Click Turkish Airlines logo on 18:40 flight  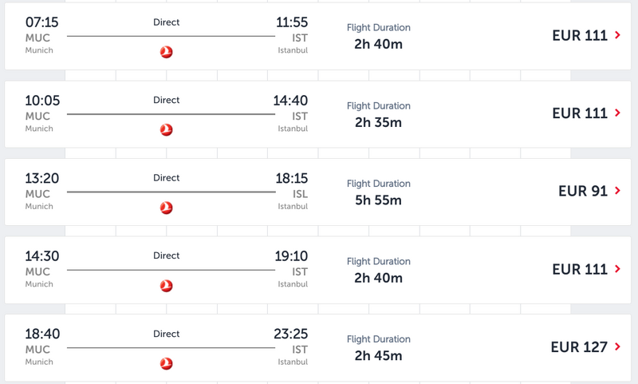coord(166,363)
